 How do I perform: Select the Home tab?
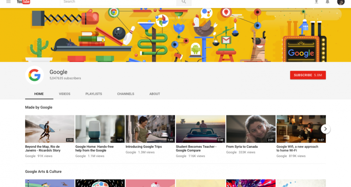pos(39,94)
